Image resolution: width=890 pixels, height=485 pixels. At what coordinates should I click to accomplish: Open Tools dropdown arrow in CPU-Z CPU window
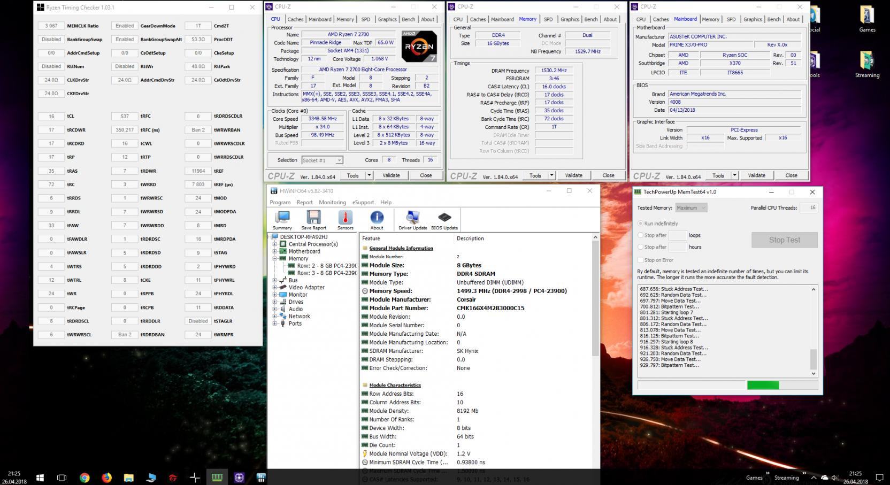[369, 175]
